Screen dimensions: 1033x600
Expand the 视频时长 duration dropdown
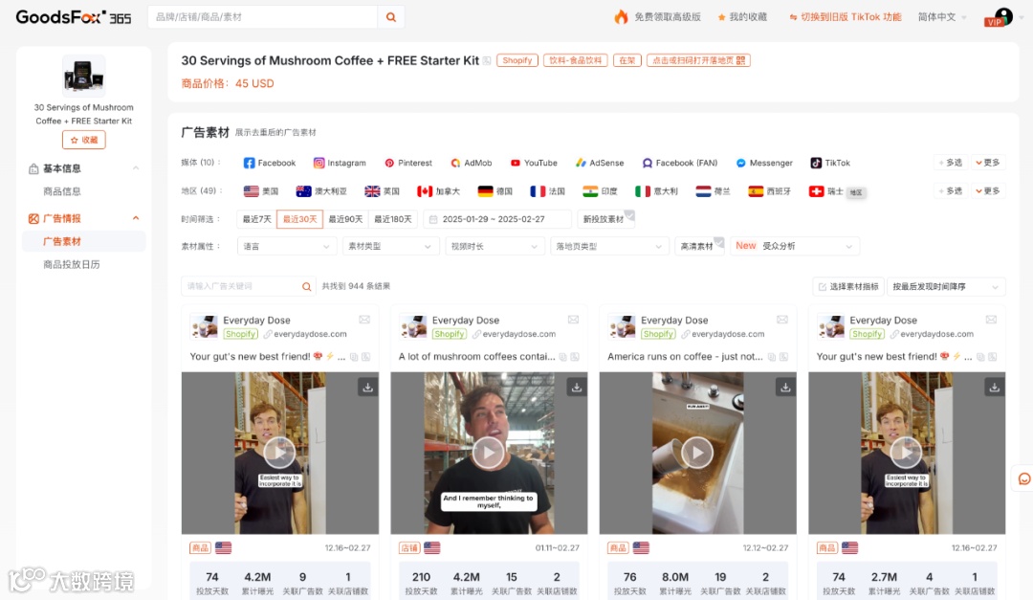pos(495,246)
